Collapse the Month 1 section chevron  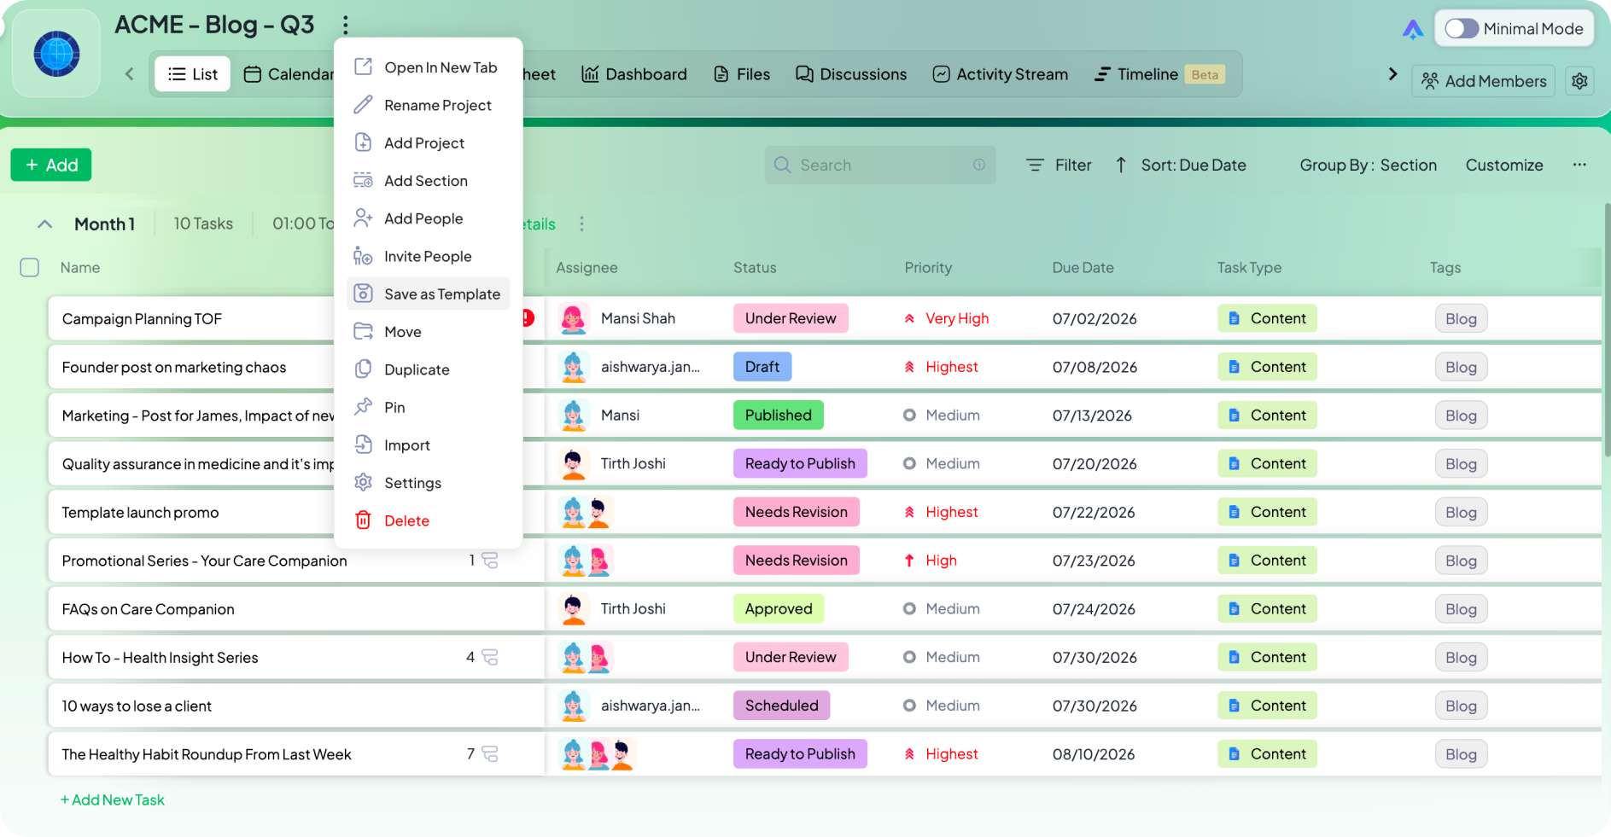pos(45,224)
